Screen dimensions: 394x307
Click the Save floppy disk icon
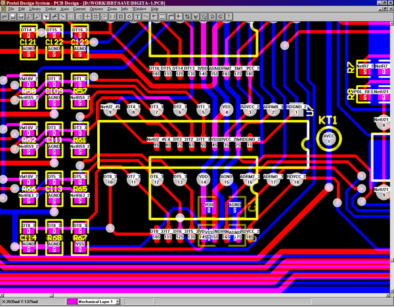pos(13,16)
